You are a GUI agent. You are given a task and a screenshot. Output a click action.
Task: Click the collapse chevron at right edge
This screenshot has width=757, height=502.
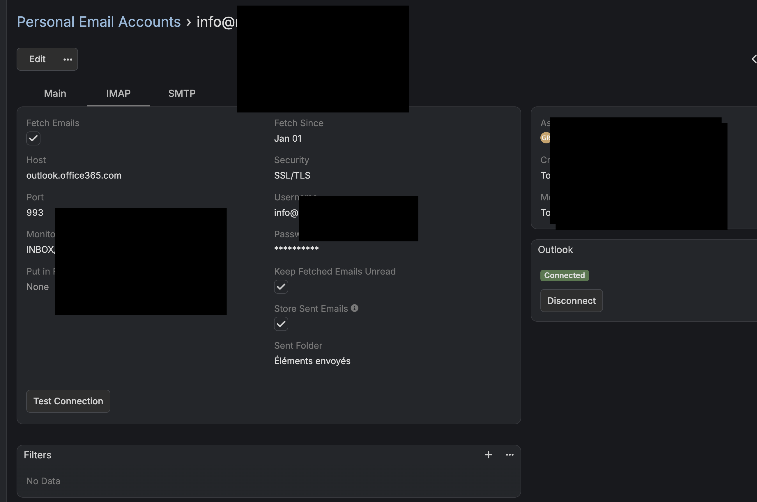[754, 59]
